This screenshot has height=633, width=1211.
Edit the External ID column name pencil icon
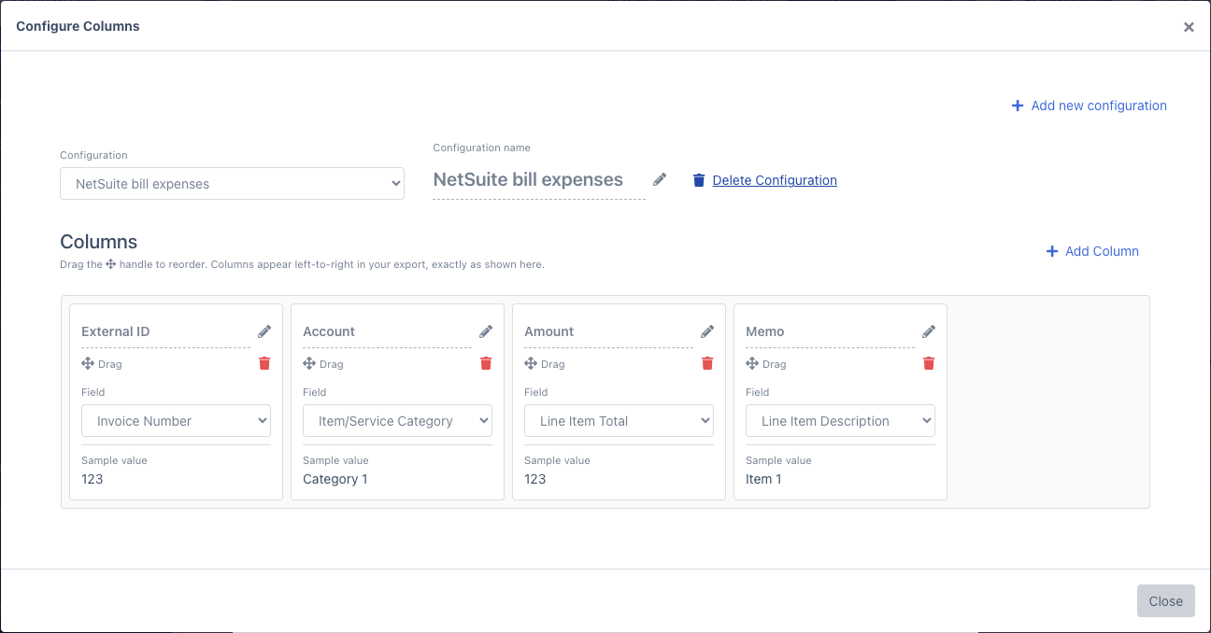pyautogui.click(x=264, y=331)
